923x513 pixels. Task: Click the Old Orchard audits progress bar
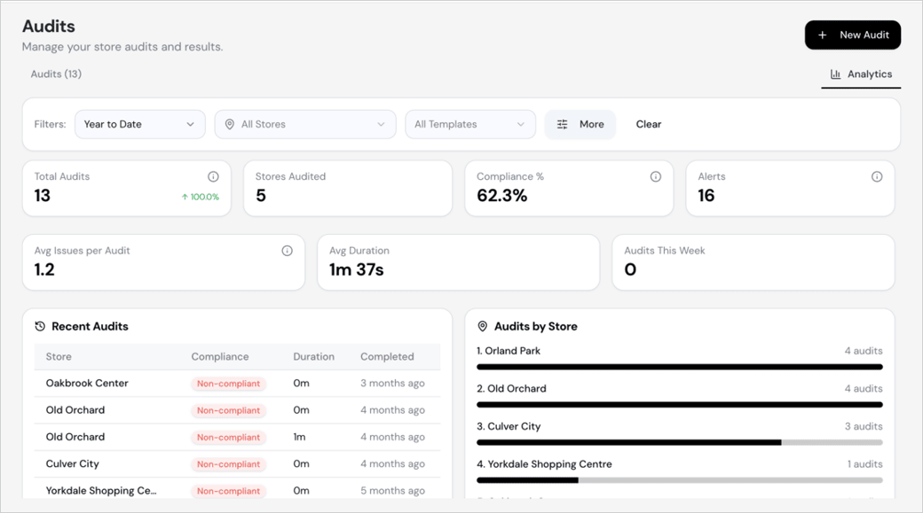[679, 404]
